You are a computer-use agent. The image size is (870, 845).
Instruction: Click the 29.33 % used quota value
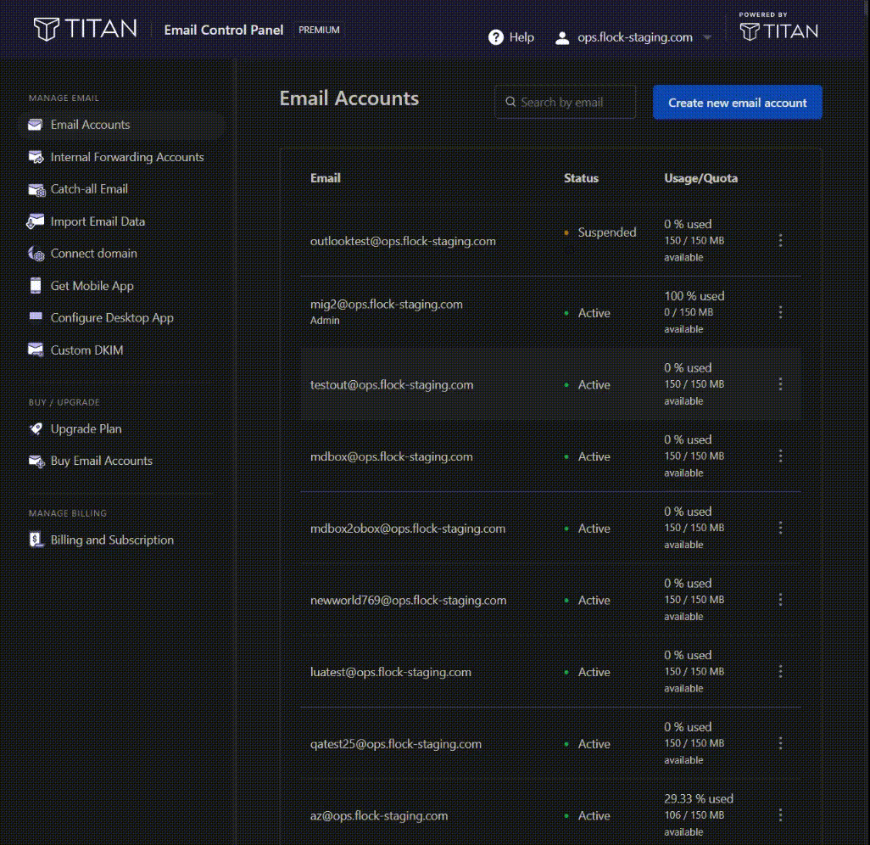tap(699, 799)
